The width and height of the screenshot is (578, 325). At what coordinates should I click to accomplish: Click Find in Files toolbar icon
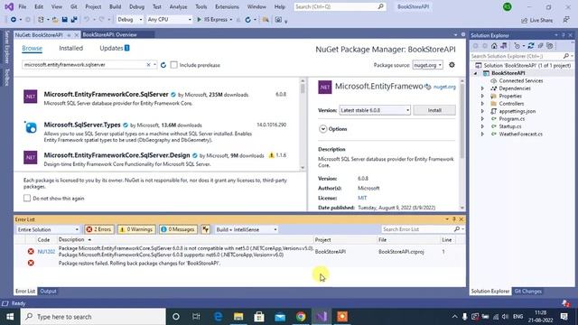tap(266, 20)
